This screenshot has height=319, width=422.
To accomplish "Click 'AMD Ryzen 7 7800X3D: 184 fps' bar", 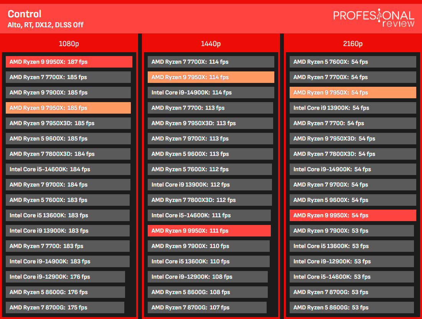I will pyautogui.click(x=68, y=154).
